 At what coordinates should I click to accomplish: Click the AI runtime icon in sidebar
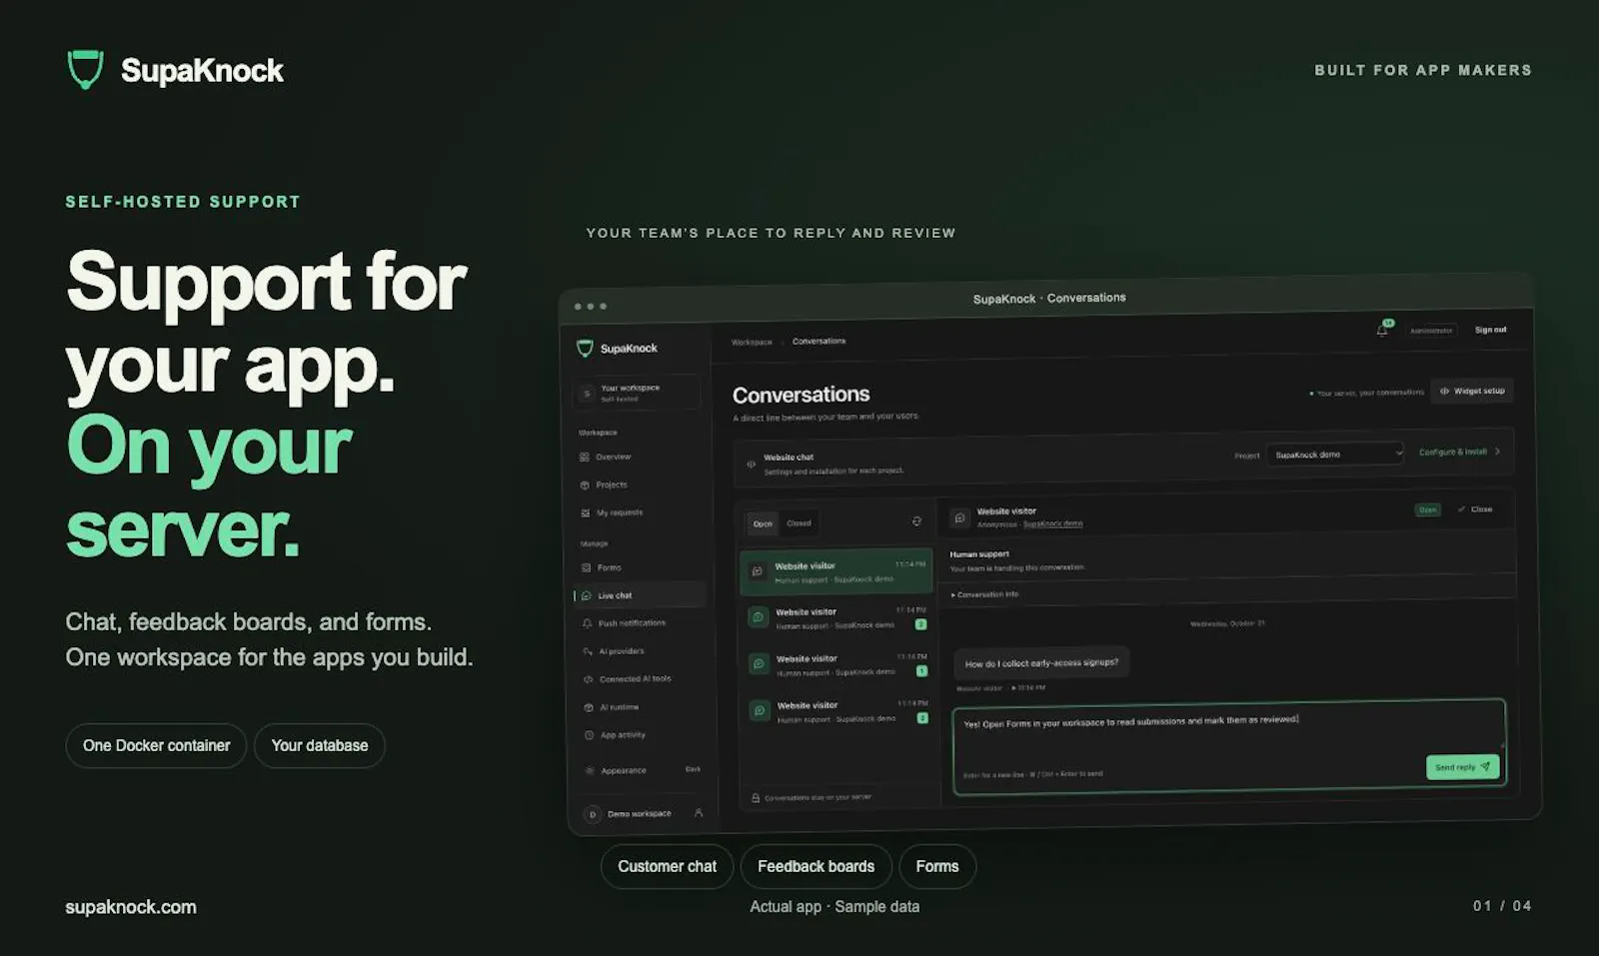[589, 706]
